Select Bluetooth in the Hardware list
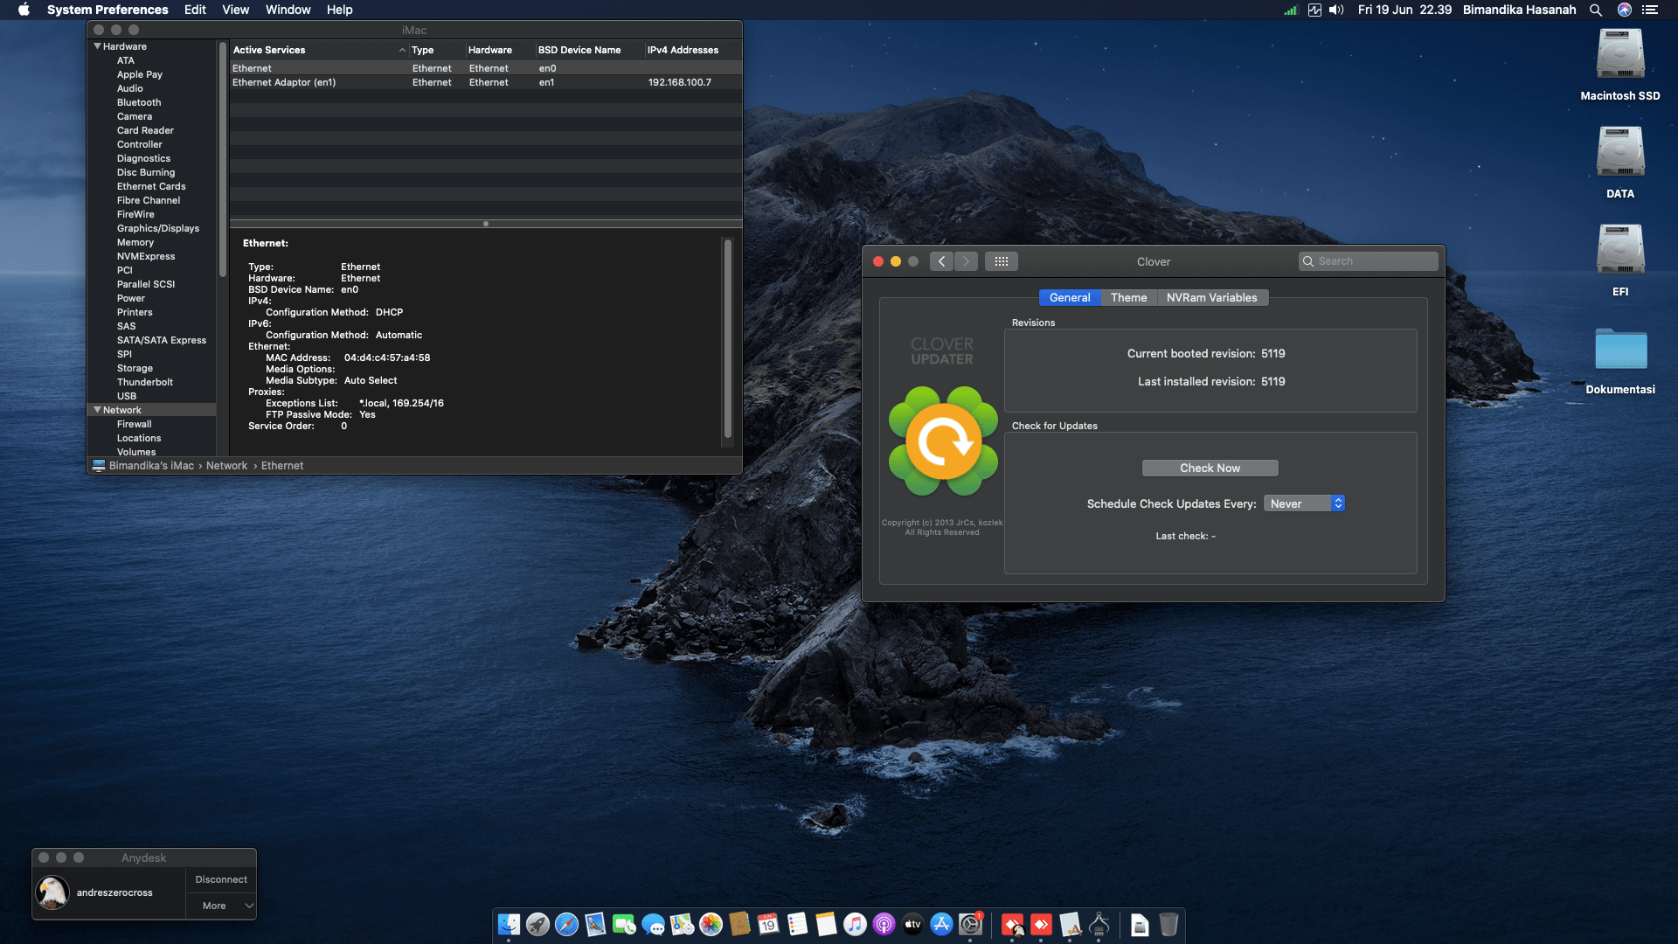The height and width of the screenshot is (944, 1678). coord(139,102)
